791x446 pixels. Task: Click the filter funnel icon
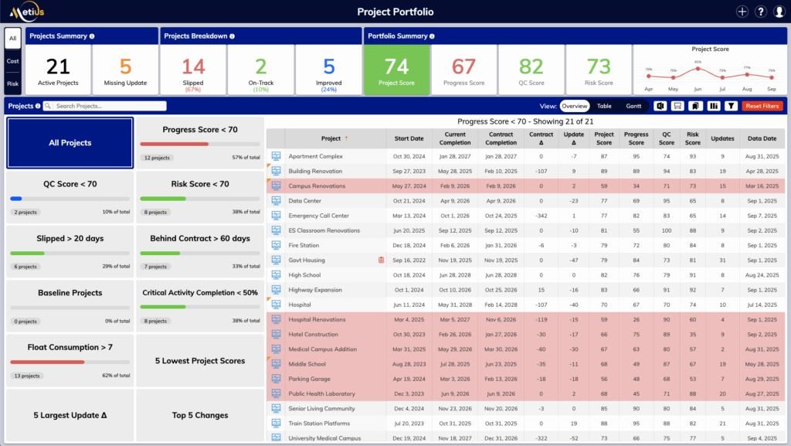730,106
